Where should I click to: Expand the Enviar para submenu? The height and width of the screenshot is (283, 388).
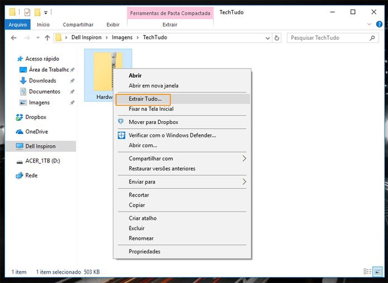point(244,182)
